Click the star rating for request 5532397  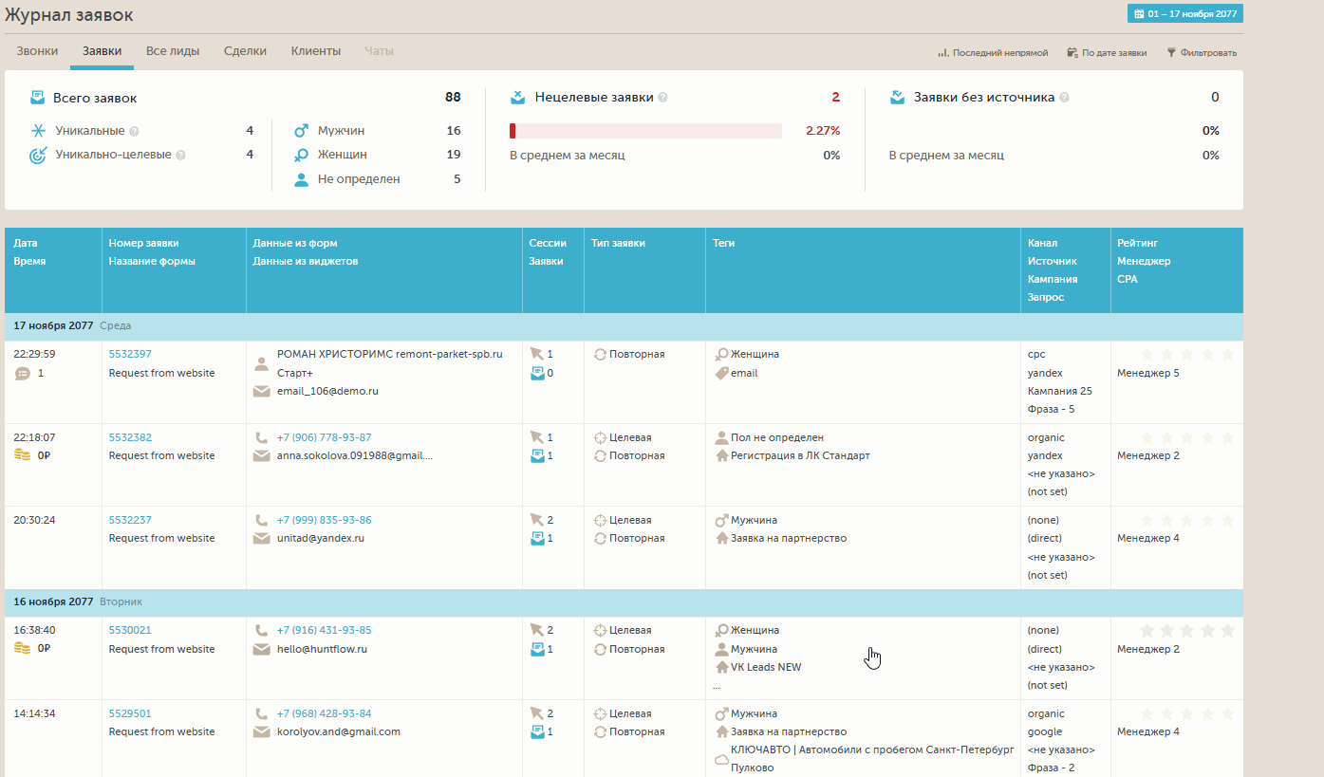click(x=1186, y=355)
